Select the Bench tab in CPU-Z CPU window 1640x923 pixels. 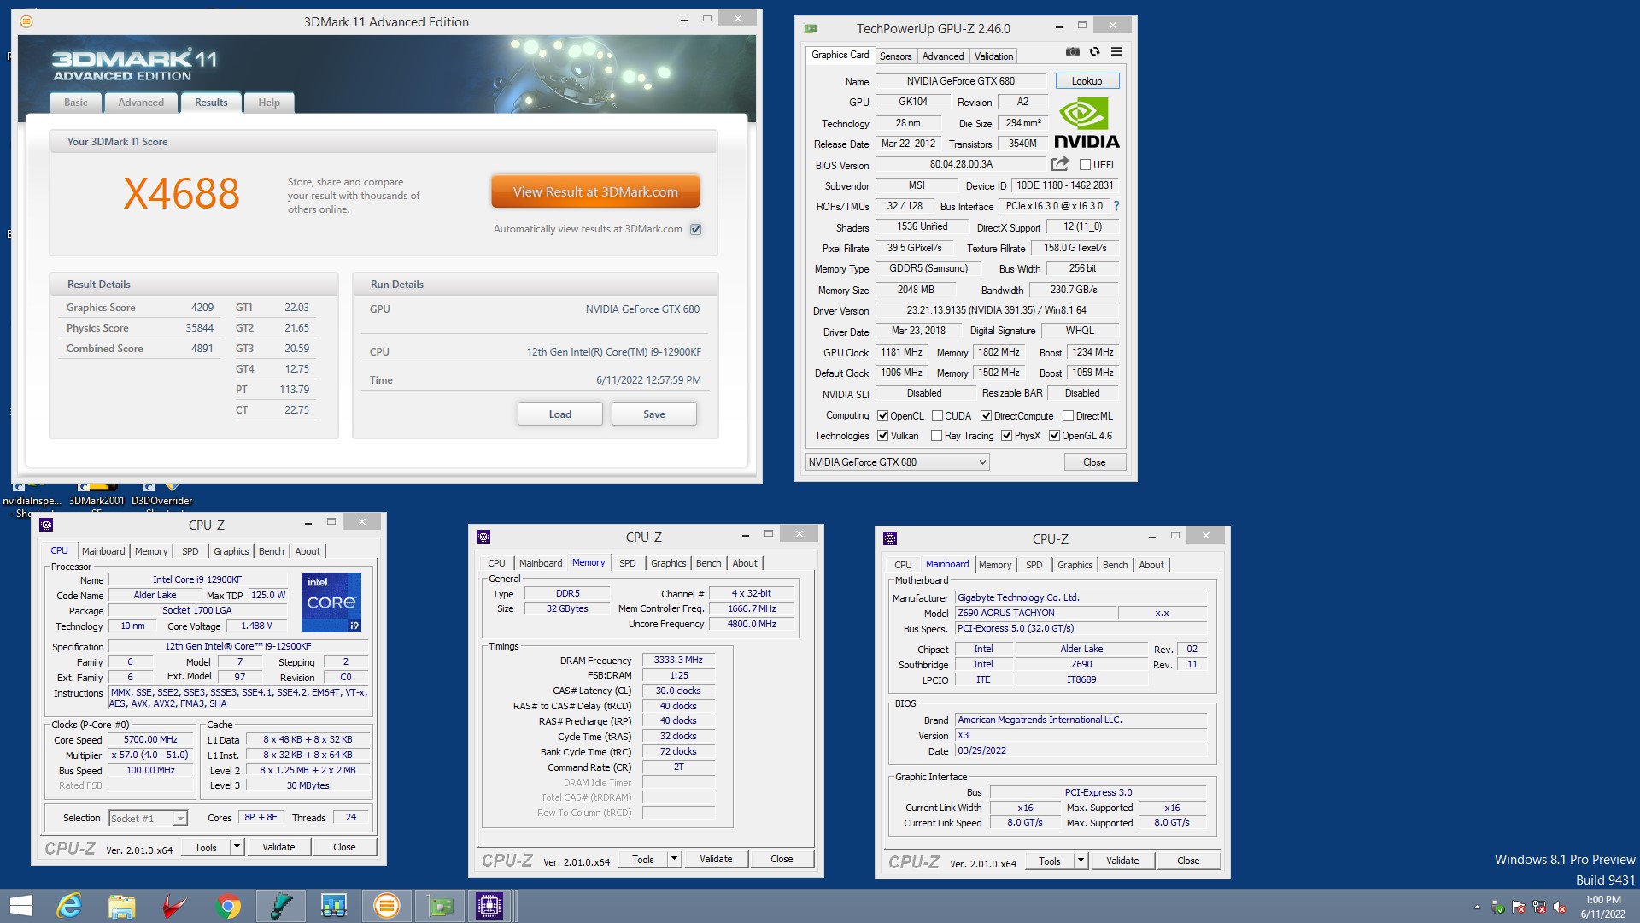point(271,551)
